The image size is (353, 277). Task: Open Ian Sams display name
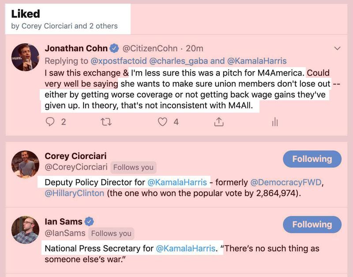[64, 221]
